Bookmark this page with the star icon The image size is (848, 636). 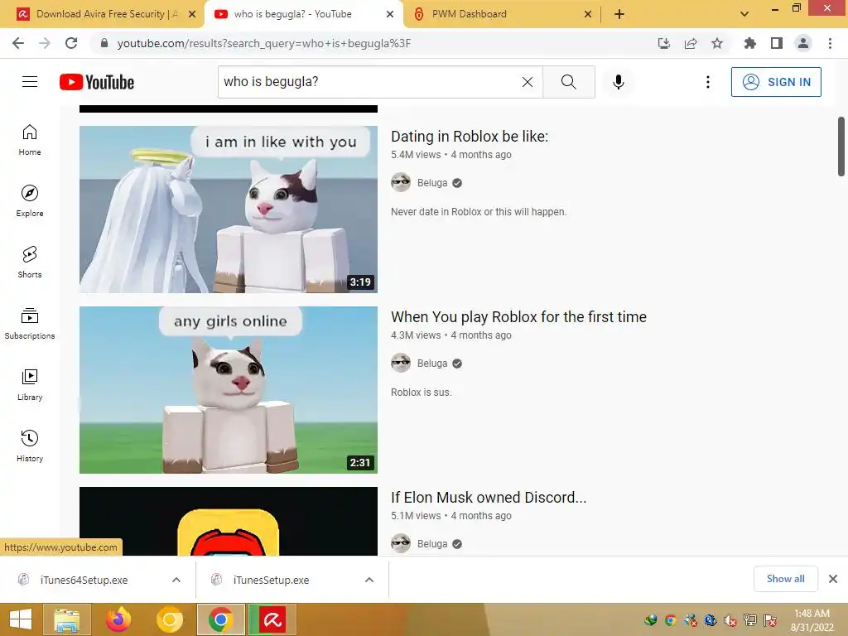tap(717, 43)
